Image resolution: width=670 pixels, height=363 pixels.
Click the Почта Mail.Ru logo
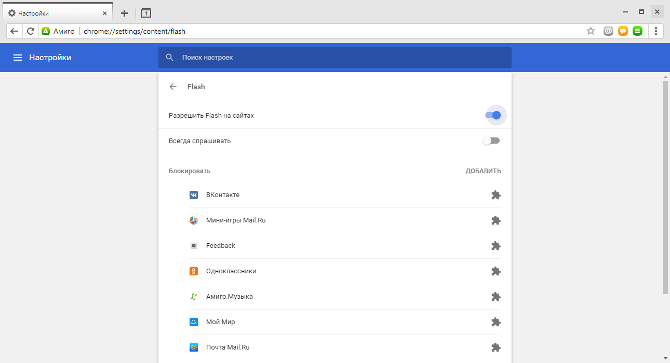[194, 347]
